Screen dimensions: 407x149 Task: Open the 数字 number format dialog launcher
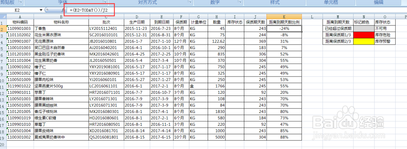click(239, 2)
